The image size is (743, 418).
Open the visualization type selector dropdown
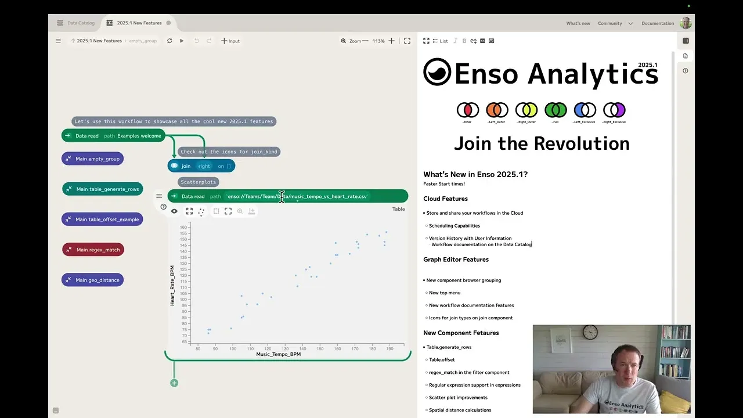(x=201, y=212)
